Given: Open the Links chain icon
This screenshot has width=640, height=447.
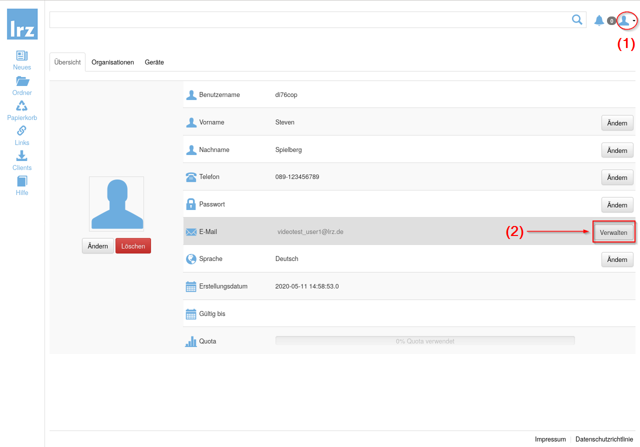Looking at the screenshot, I should 22,131.
